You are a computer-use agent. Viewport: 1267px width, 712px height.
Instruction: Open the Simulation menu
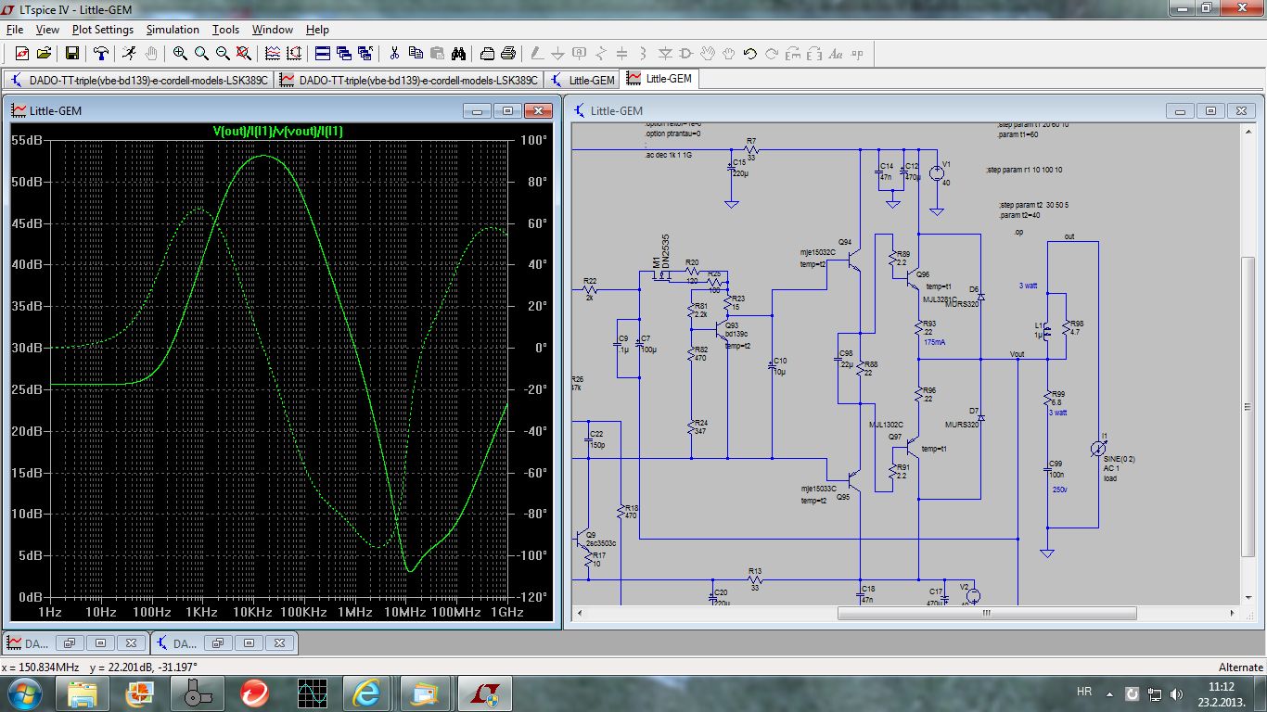coord(173,30)
